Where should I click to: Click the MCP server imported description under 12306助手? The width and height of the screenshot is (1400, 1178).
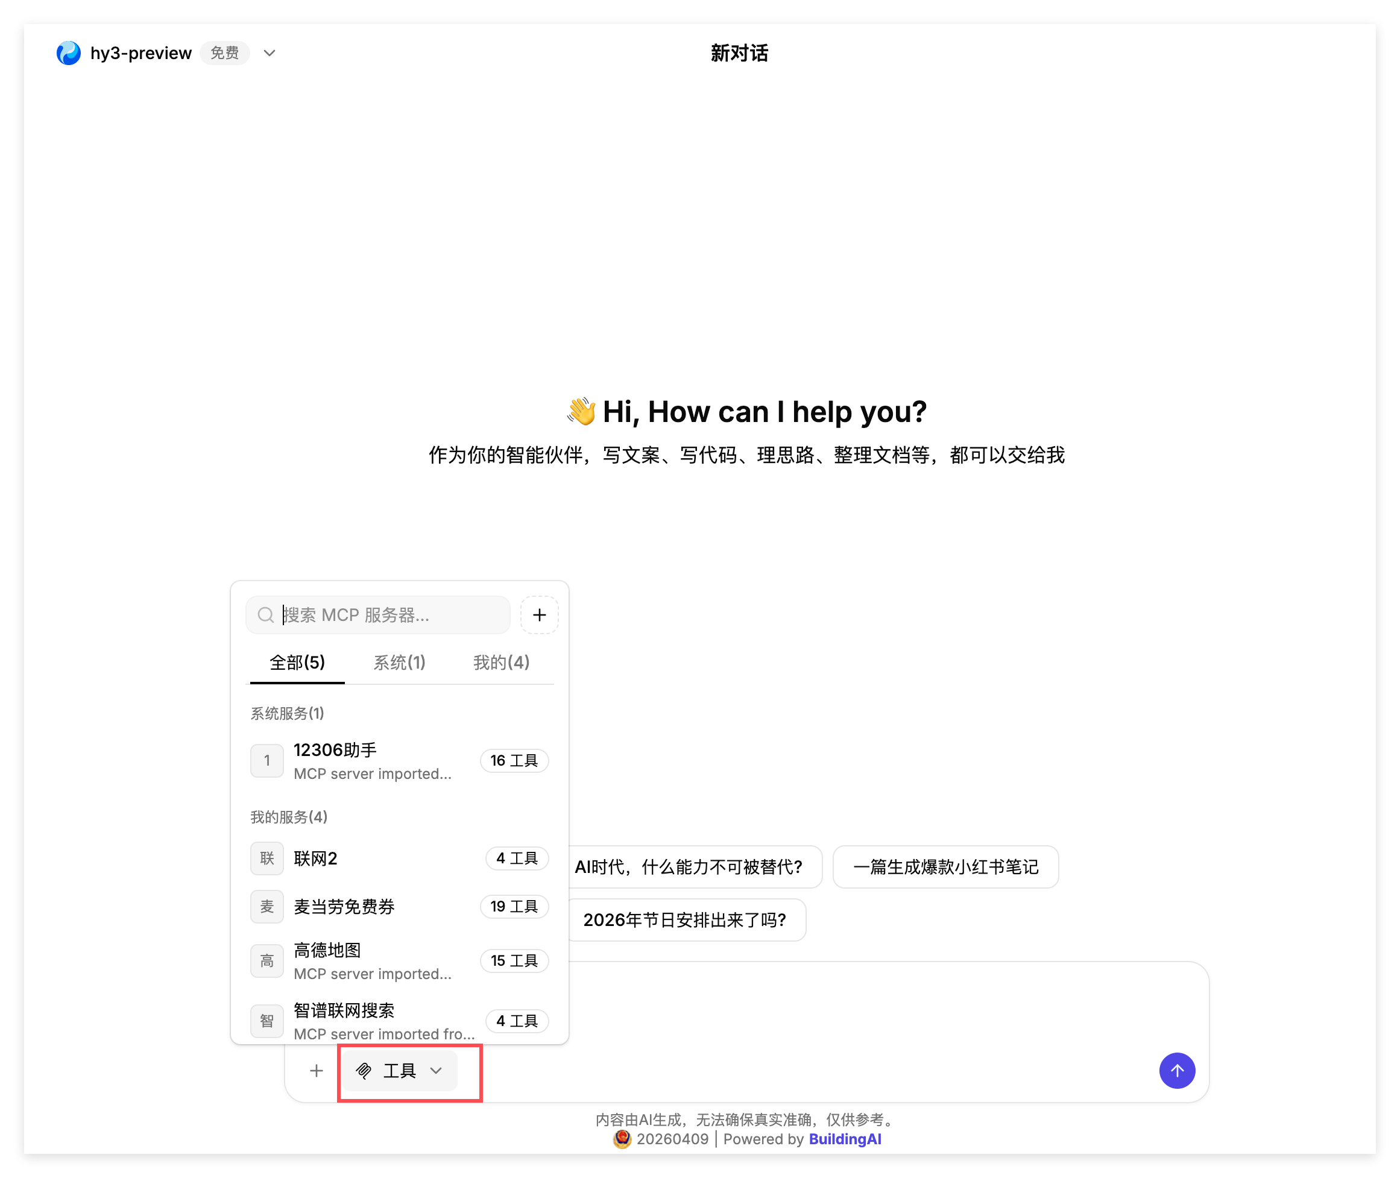(x=373, y=773)
